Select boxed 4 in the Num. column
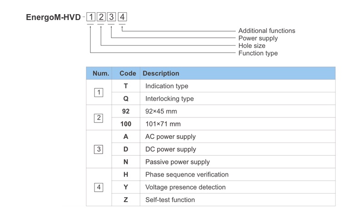The image size is (346, 219). (99, 187)
